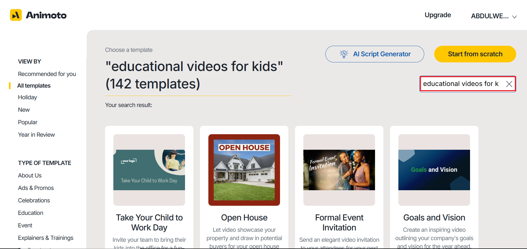Select Recommended for you view

coord(47,74)
